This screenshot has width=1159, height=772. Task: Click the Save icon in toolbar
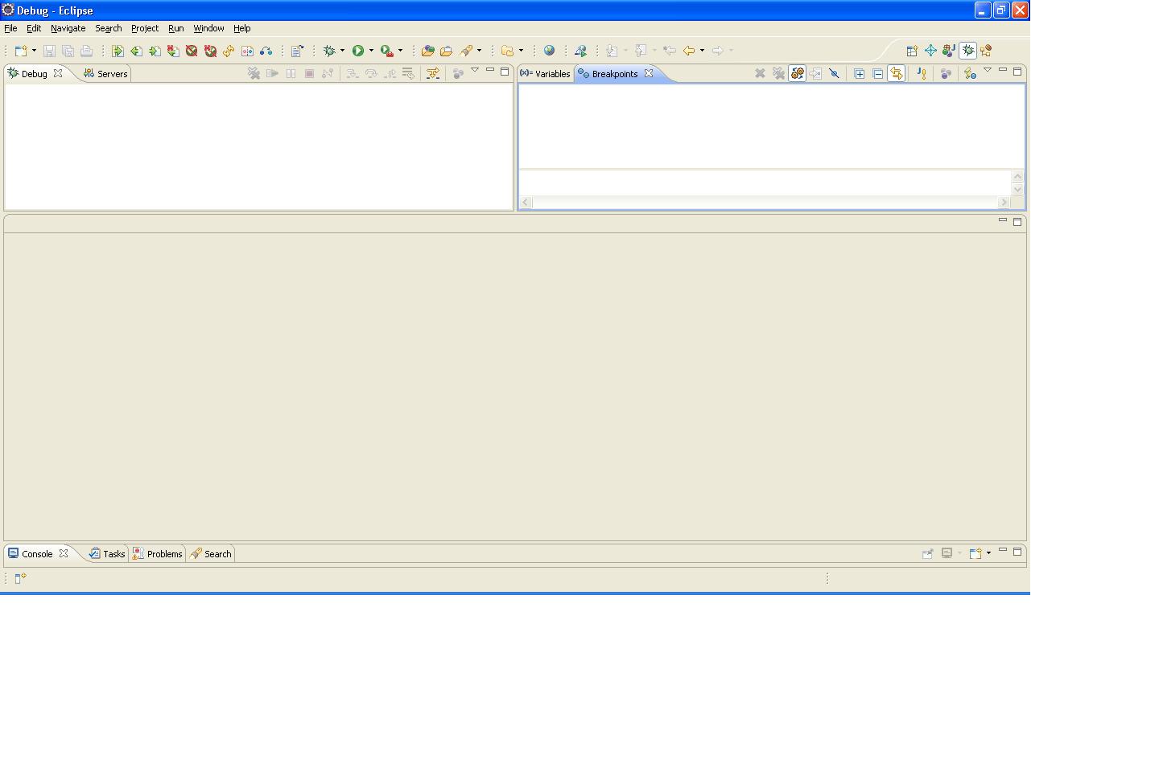[49, 51]
